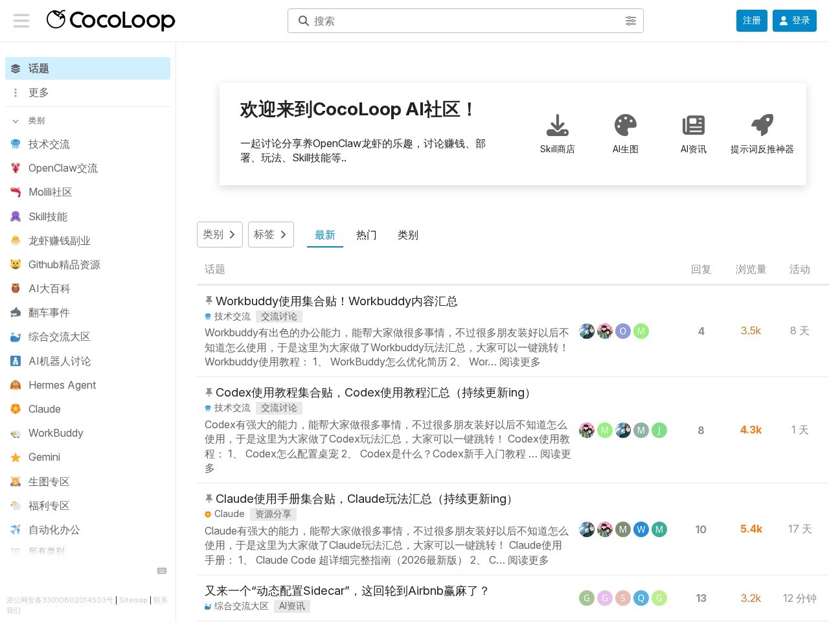The width and height of the screenshot is (829, 622).
Task: Click the search magnifier icon
Action: [303, 21]
